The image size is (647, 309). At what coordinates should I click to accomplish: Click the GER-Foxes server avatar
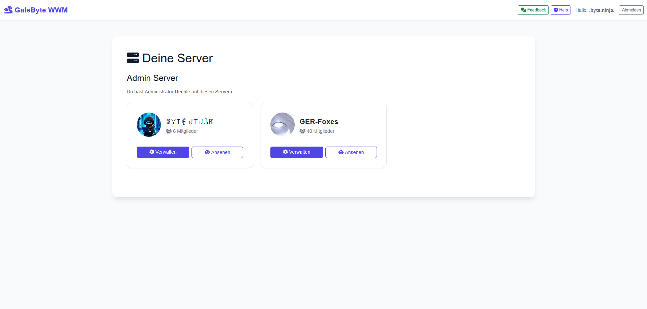coord(282,124)
